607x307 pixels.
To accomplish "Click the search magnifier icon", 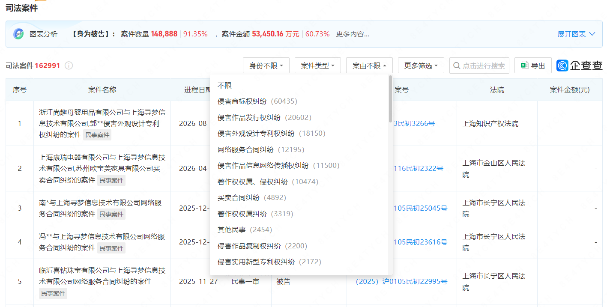I will pyautogui.click(x=457, y=66).
